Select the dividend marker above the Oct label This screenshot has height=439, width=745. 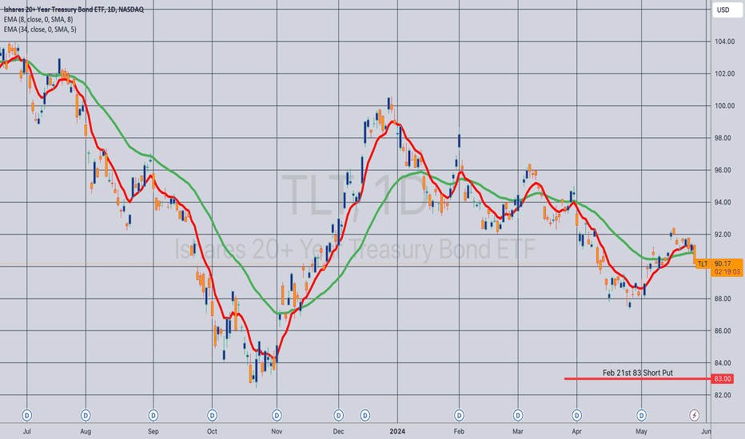coord(212,416)
